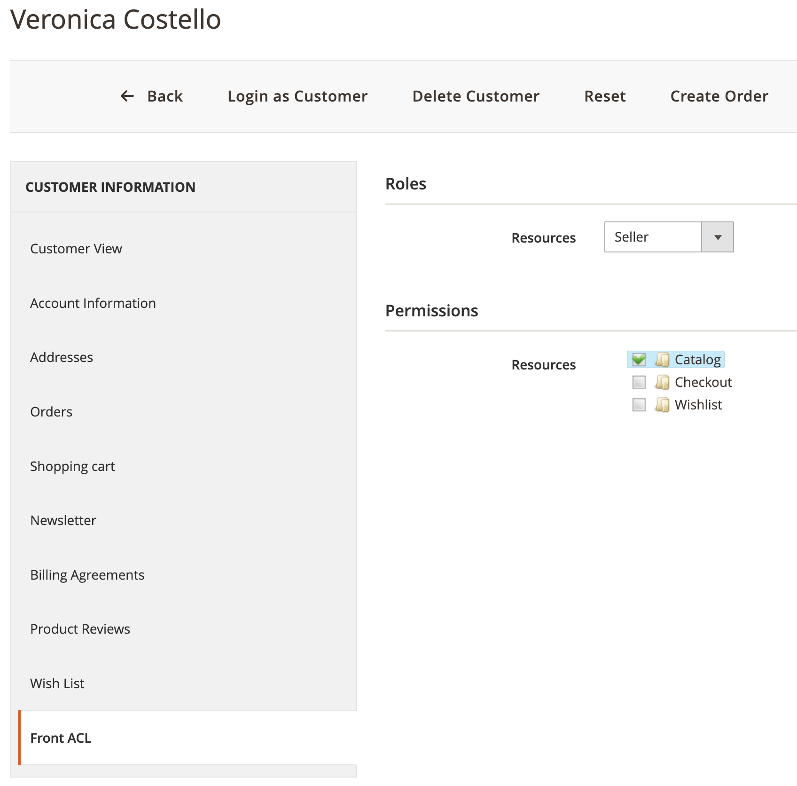
Task: Click Login as Customer button
Action: tap(297, 96)
